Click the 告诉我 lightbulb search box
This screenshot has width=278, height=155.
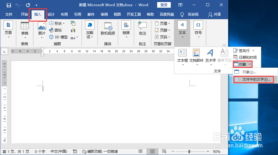click(x=189, y=14)
